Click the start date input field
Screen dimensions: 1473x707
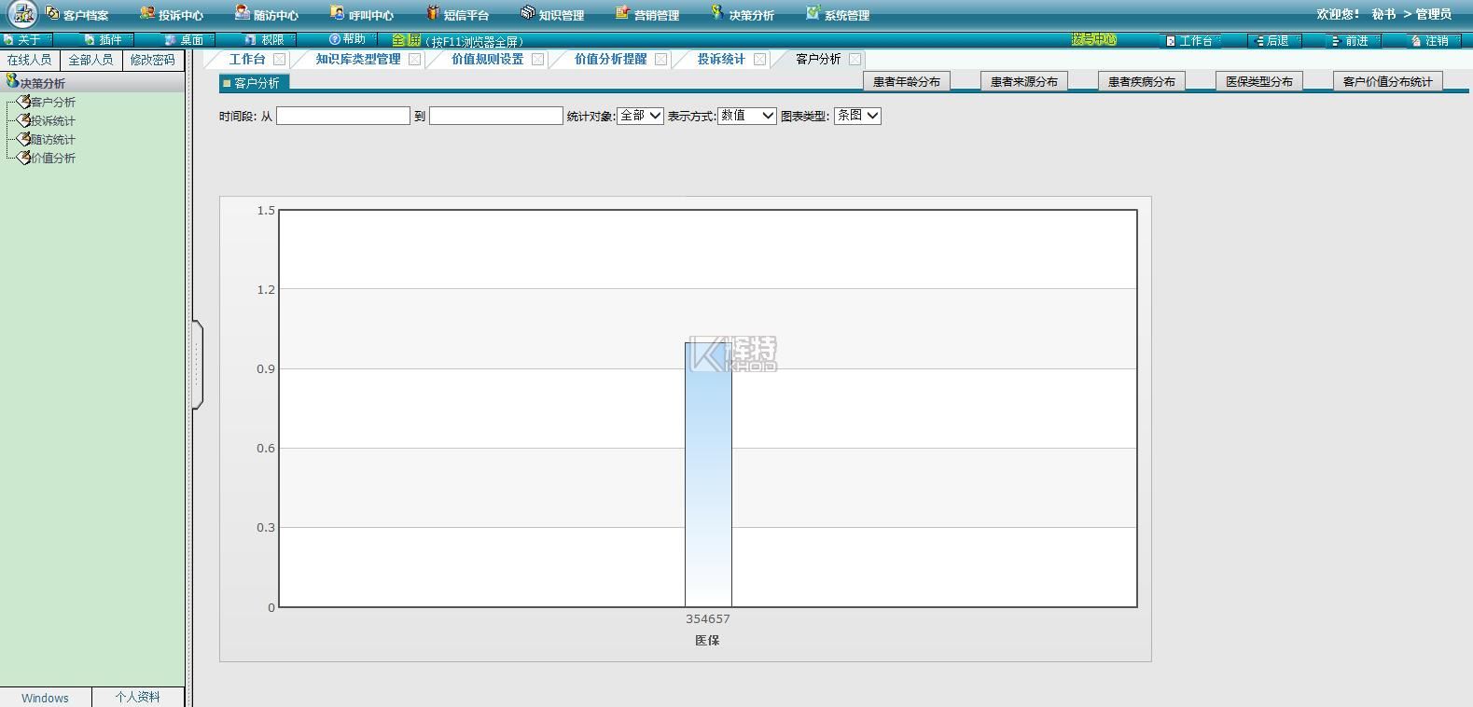343,116
